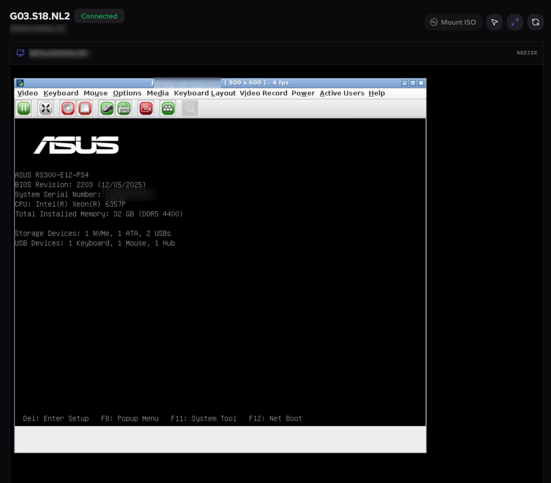Viewport: 551px width, 483px height.
Task: Open the Video Record menu
Action: click(263, 93)
